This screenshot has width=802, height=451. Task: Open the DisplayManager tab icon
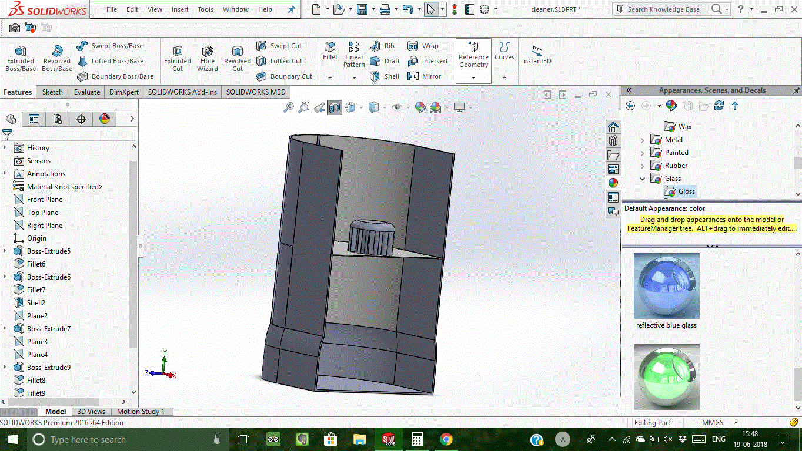coord(105,119)
